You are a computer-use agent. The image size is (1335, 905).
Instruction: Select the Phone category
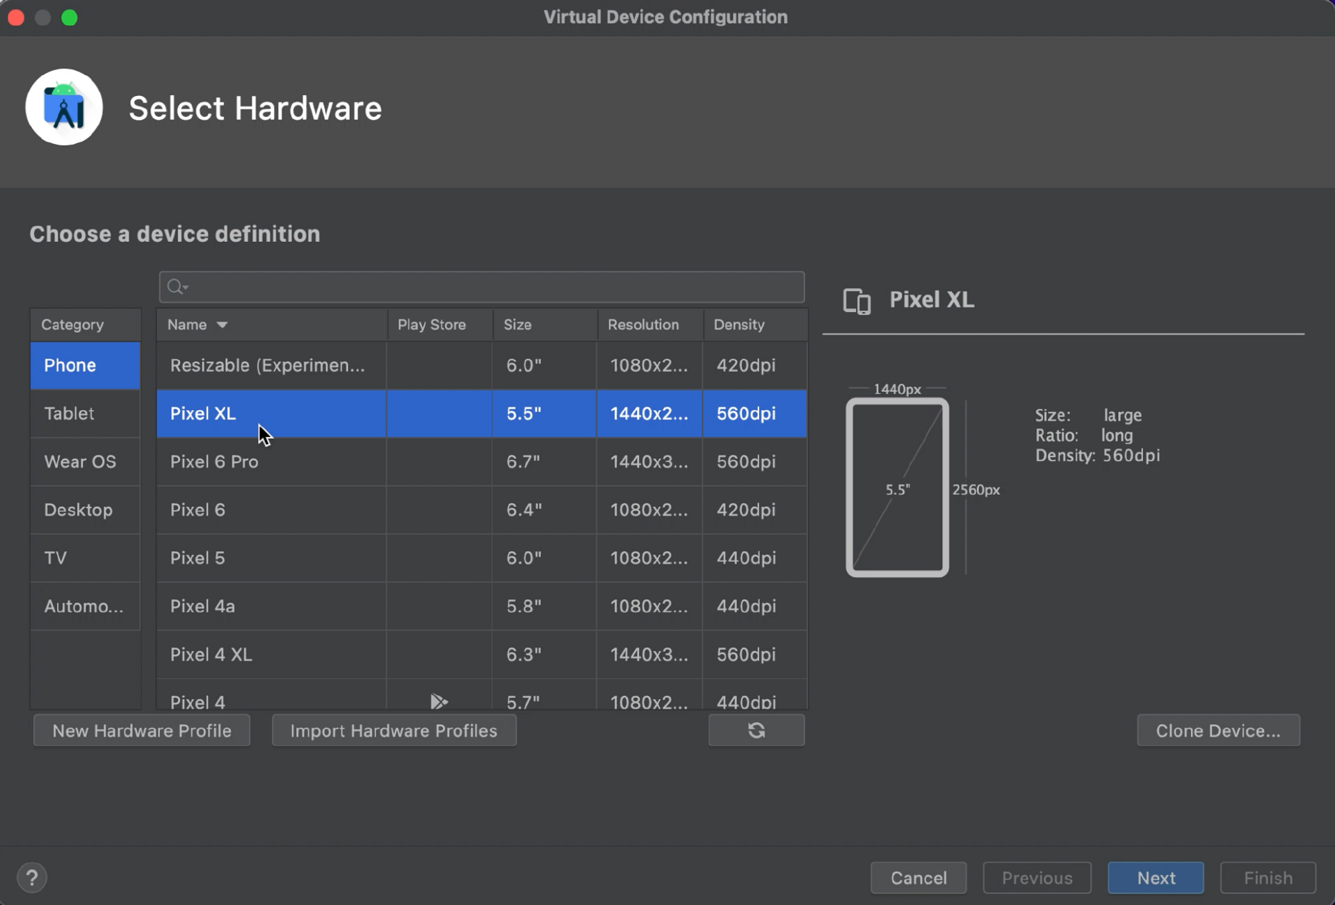pos(85,365)
